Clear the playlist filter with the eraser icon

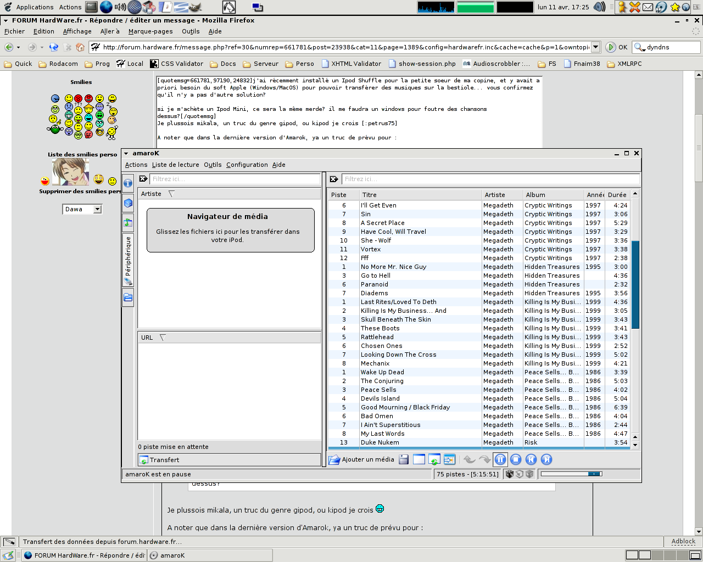(x=333, y=179)
